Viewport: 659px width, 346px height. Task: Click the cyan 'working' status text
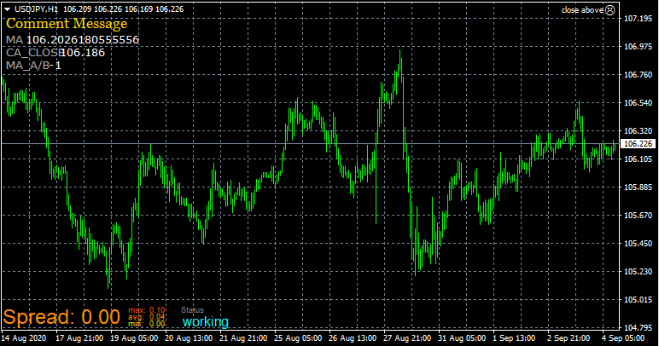pyautogui.click(x=206, y=321)
